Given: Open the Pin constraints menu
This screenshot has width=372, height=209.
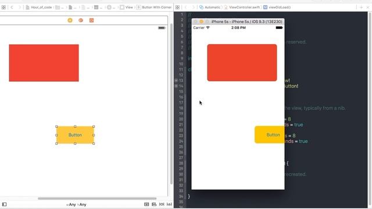Looking at the screenshot, I should coord(162,204).
